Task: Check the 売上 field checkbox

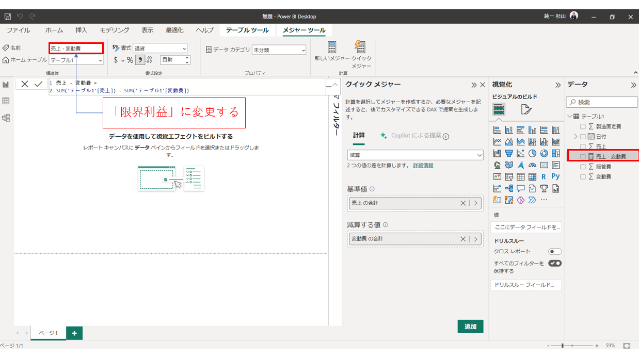Action: pyautogui.click(x=583, y=146)
